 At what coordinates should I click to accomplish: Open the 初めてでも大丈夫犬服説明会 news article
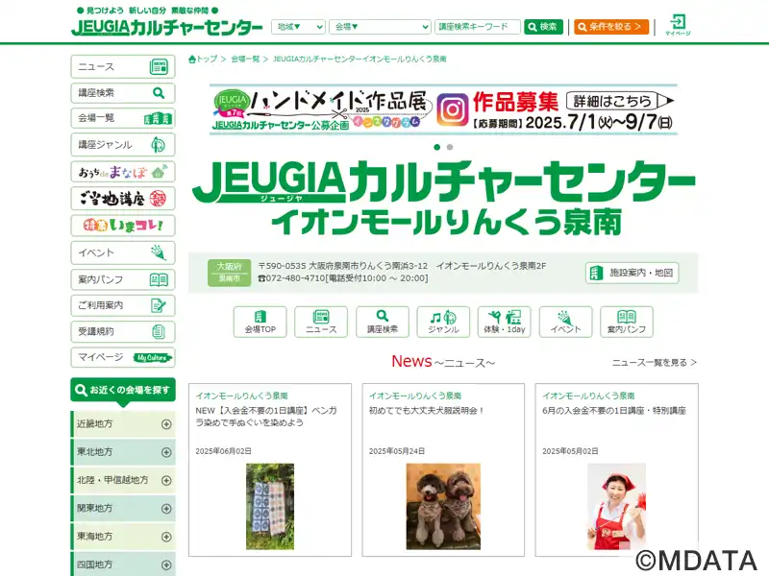427,411
